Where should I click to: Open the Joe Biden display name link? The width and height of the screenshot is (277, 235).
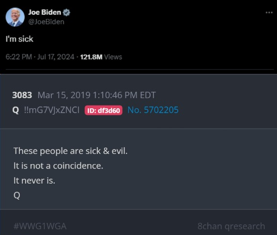(45, 12)
